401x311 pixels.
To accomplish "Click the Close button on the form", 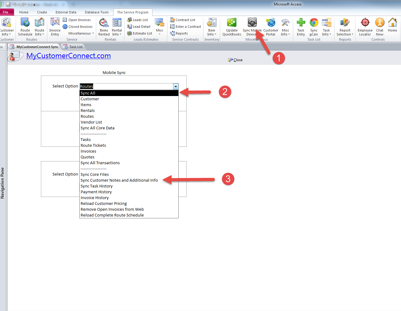I will tap(235, 60).
